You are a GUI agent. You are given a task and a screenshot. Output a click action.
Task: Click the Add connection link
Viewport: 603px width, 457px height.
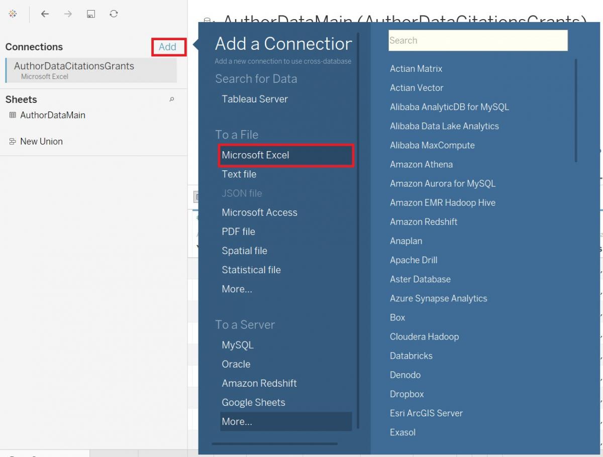[167, 47]
